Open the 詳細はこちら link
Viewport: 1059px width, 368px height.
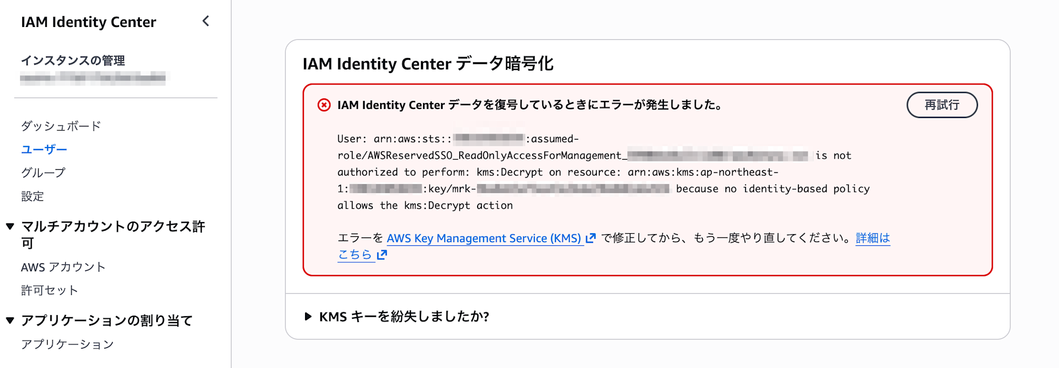(x=873, y=238)
